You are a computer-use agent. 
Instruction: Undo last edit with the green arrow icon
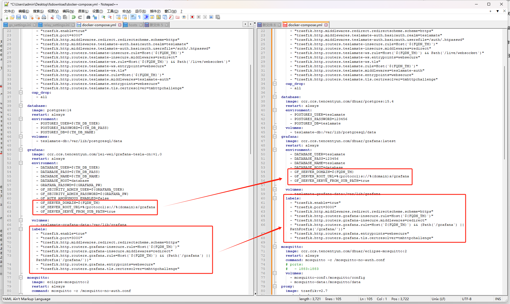(x=73, y=17)
